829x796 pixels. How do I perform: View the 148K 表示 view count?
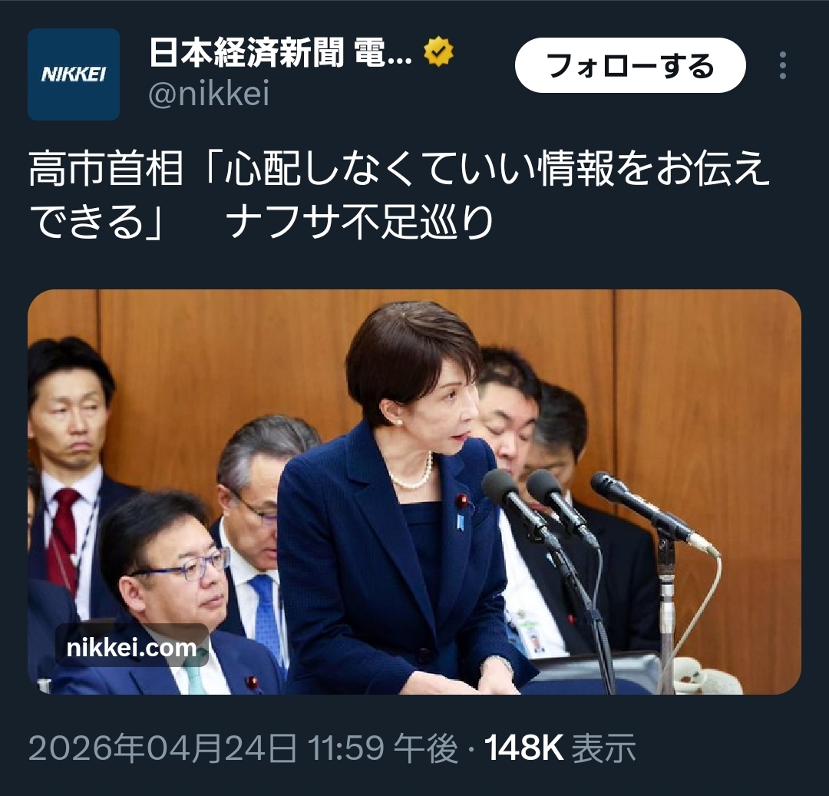click(560, 748)
